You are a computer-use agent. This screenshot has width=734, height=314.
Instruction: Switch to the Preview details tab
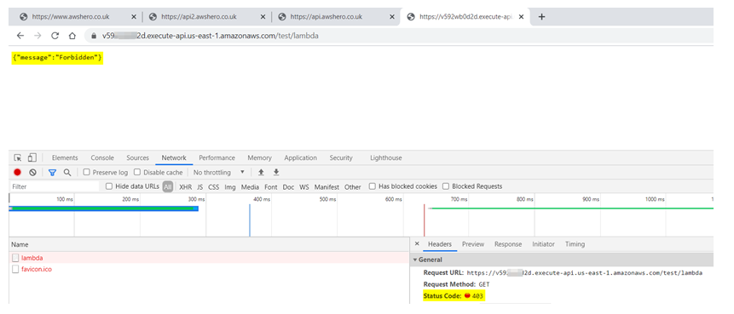pos(473,244)
